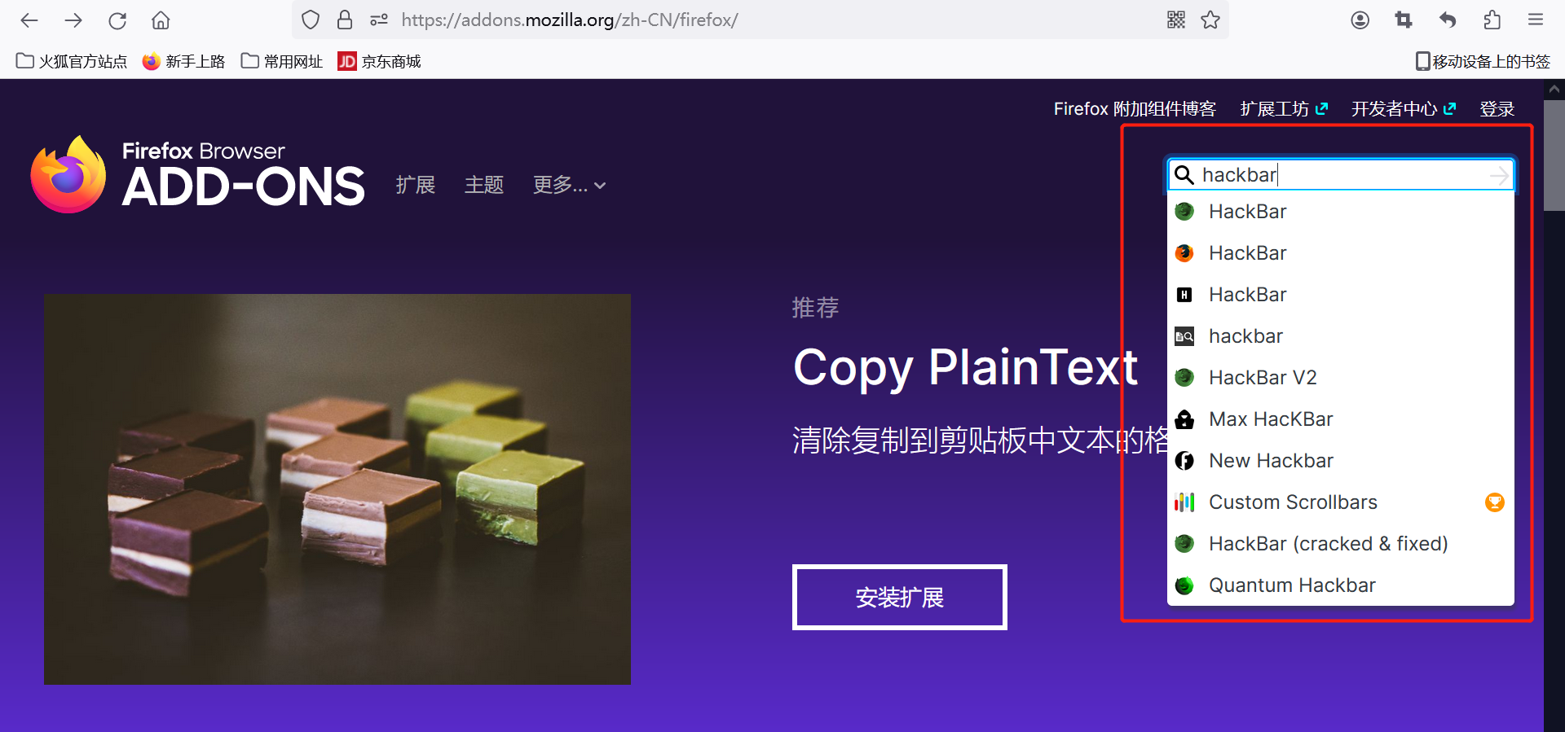1565x732 pixels.
Task: Open the 扩展 extensions section
Action: [416, 186]
